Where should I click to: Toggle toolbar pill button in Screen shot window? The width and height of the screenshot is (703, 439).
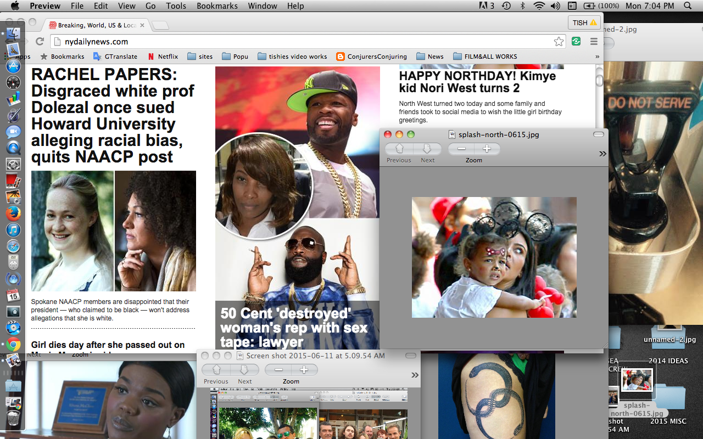coord(411,356)
